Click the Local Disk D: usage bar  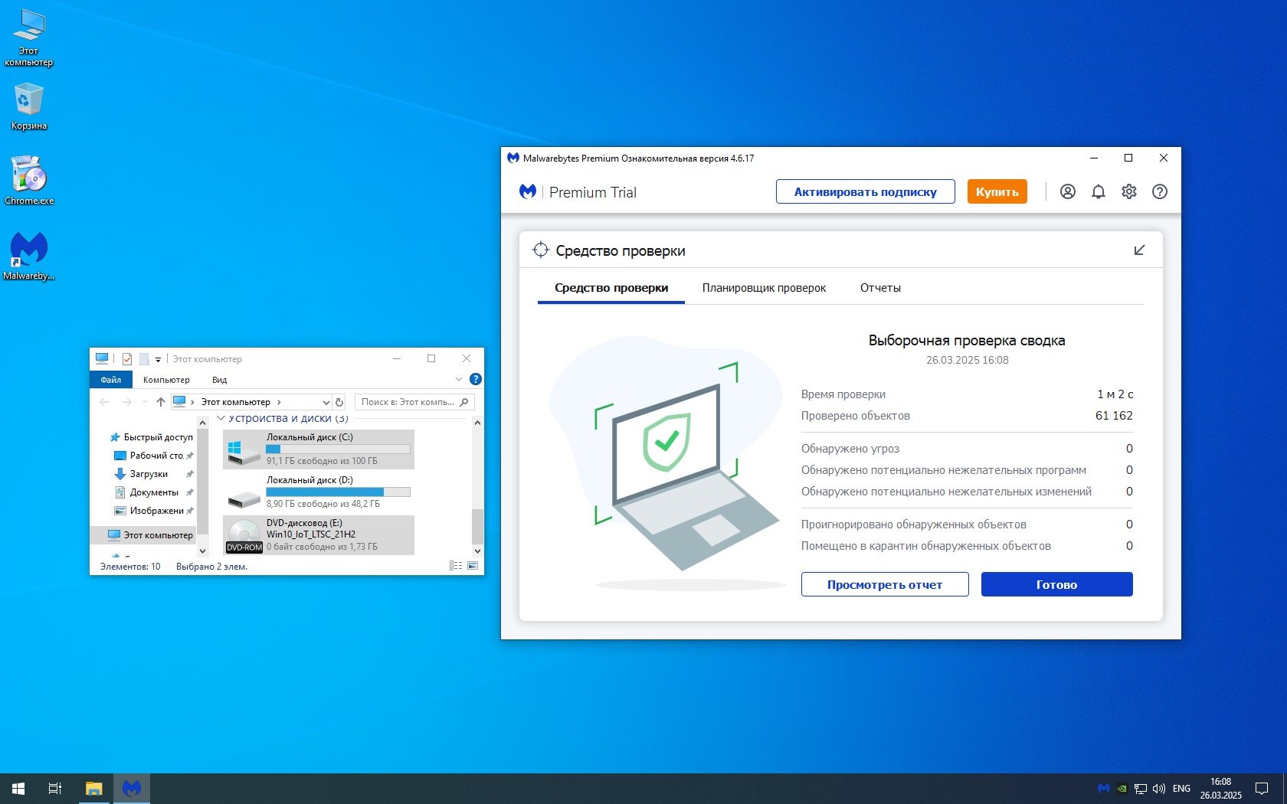click(x=338, y=492)
